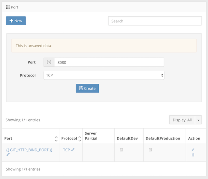Click the Protocol column sort arrows
208x179 pixels.
click(80, 139)
